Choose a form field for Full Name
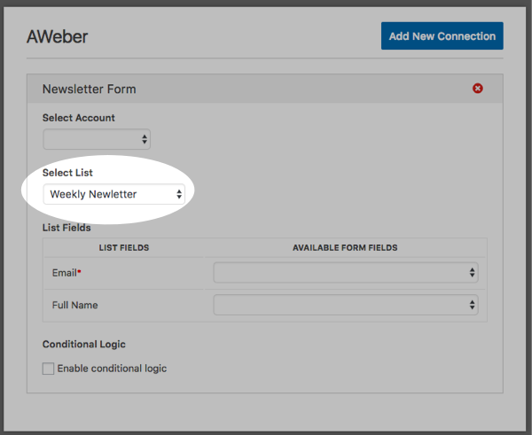This screenshot has height=435, width=532. pos(345,305)
